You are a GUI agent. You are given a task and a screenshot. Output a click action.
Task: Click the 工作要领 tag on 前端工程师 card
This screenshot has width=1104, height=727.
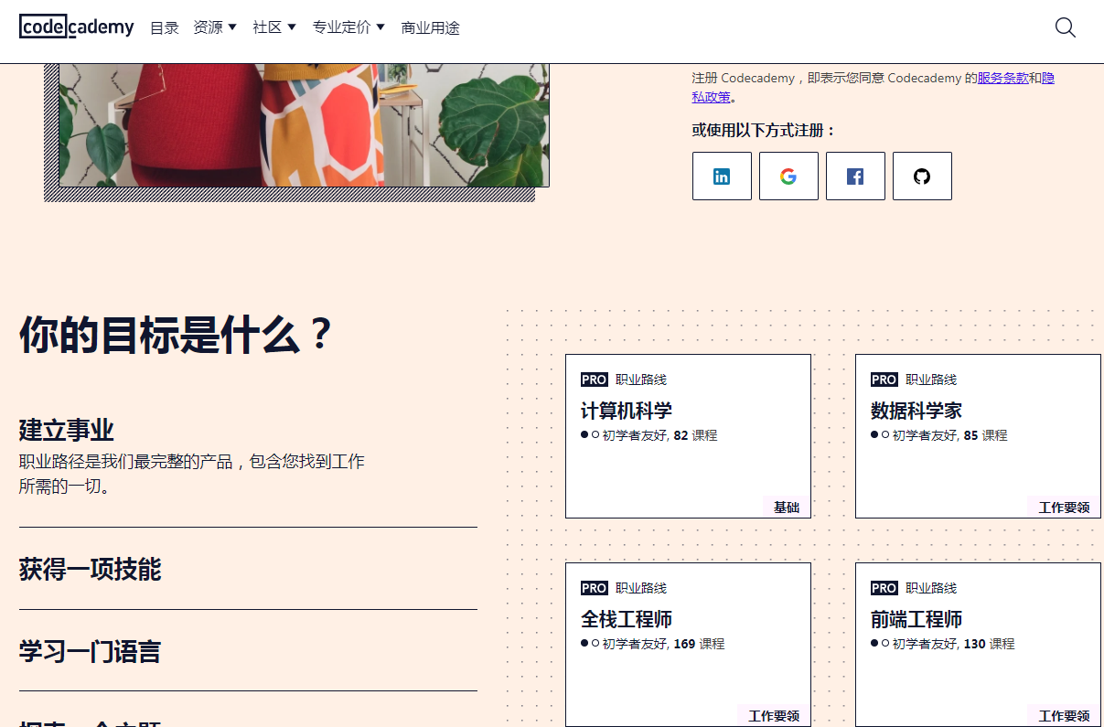click(1064, 715)
